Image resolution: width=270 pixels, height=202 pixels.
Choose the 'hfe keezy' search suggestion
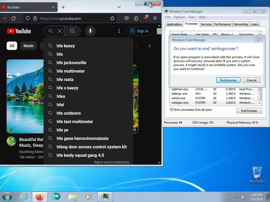pyautogui.click(x=88, y=46)
